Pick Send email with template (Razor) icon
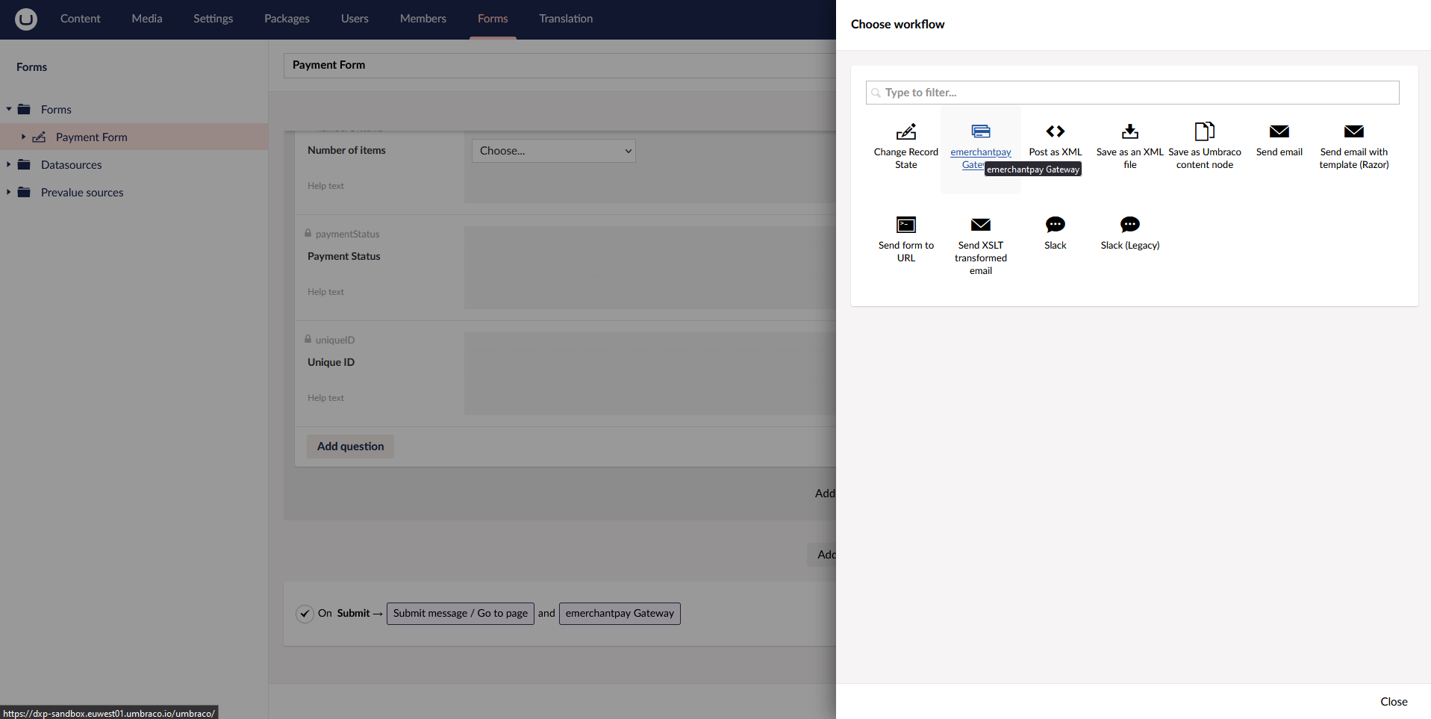This screenshot has height=719, width=1431. (x=1353, y=132)
